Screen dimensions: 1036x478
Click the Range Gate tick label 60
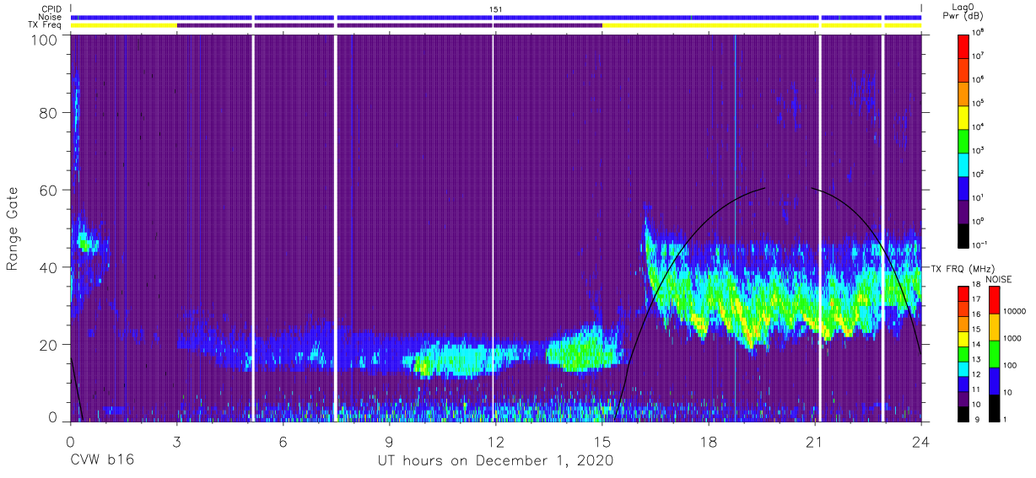[x=49, y=191]
